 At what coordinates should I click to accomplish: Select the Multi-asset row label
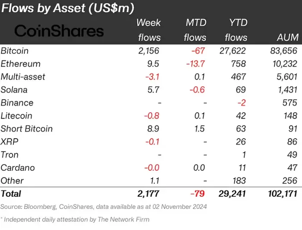click(23, 77)
